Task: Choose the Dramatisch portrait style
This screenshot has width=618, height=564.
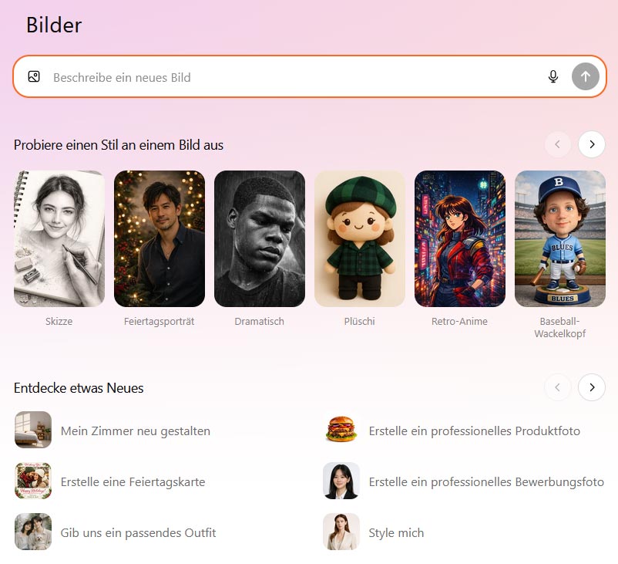Action: [x=259, y=238]
